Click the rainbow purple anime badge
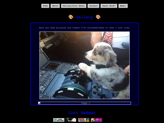 click(x=97, y=120)
